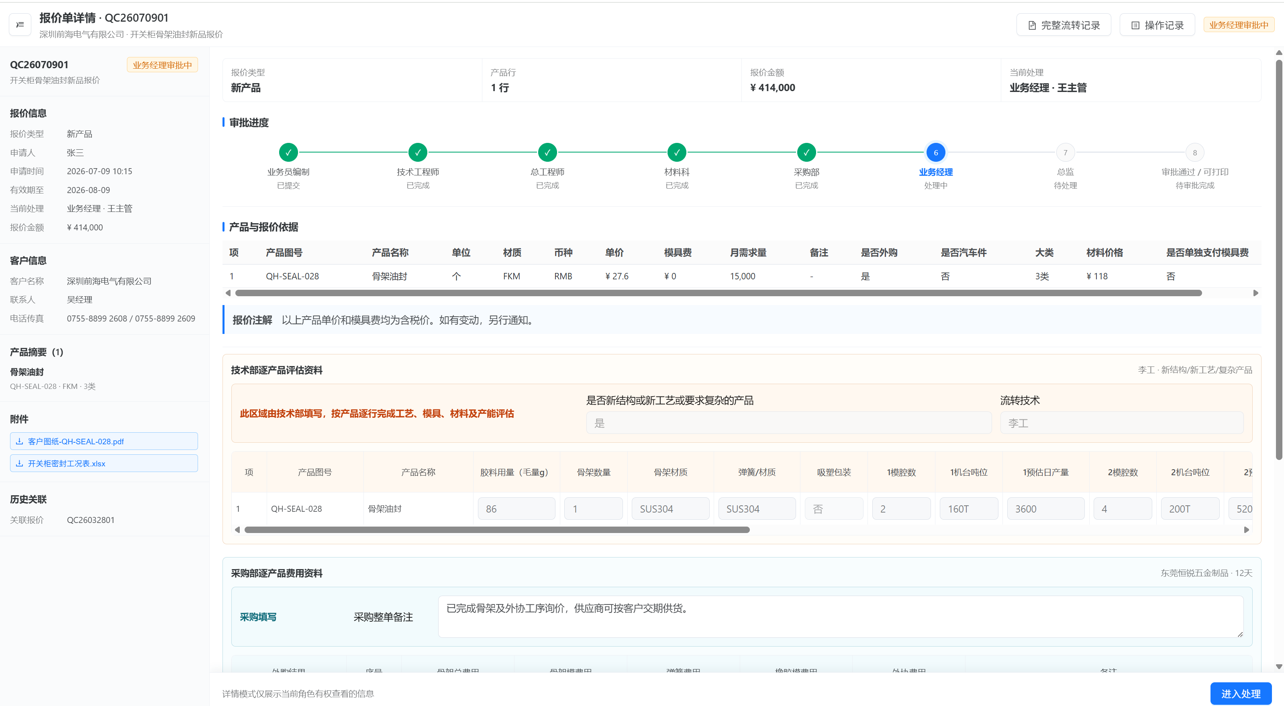This screenshot has height=706, width=1284.
Task: Click 产品图号 header in 产品与报价依据 table
Action: pyautogui.click(x=284, y=252)
